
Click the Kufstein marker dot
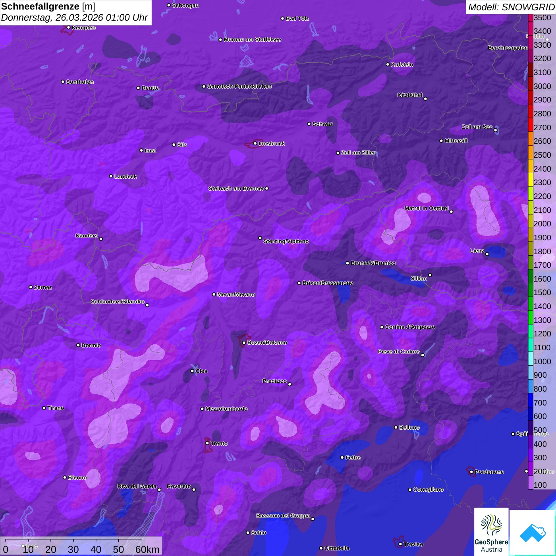pos(388,64)
